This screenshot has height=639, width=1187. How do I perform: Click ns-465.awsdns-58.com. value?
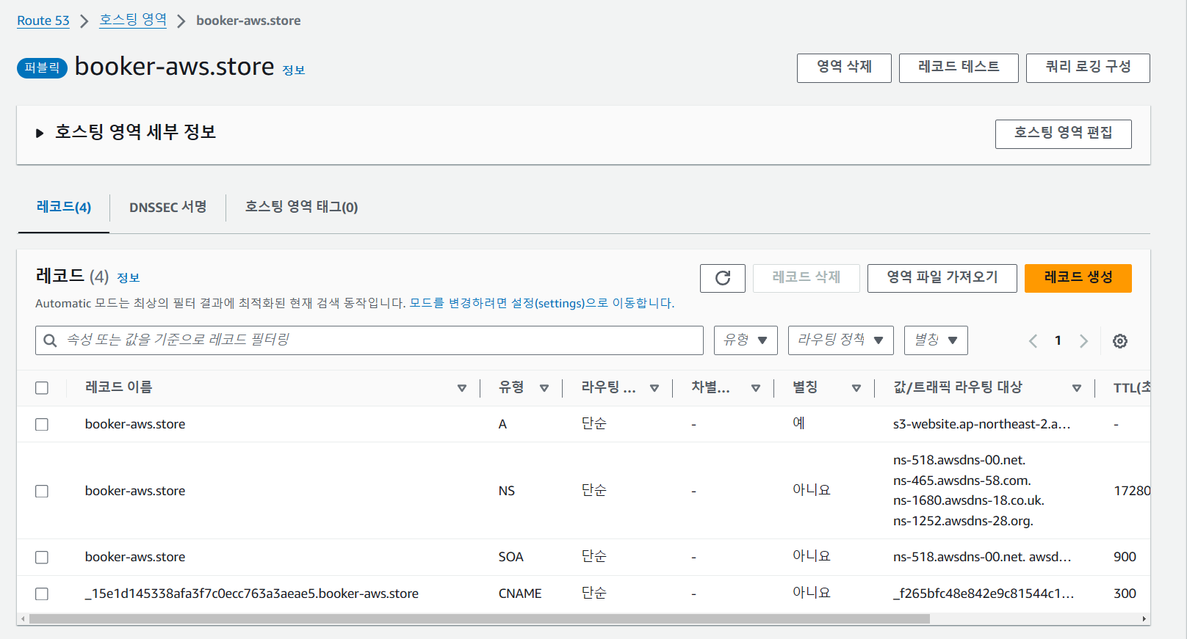click(962, 481)
